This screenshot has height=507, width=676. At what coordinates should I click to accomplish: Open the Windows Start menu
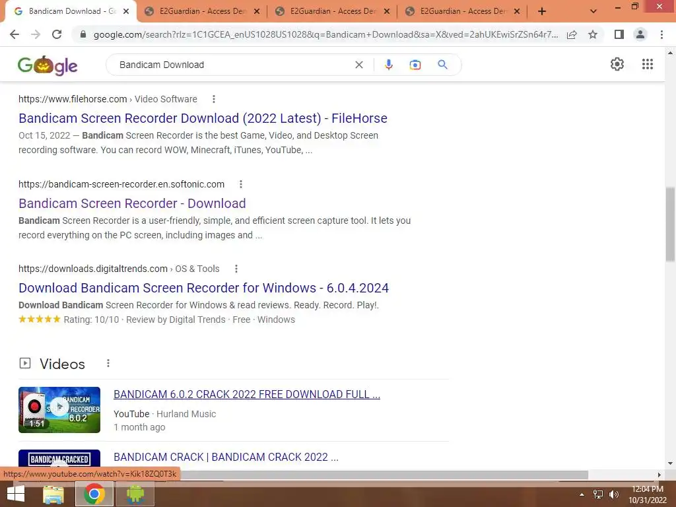(16, 494)
